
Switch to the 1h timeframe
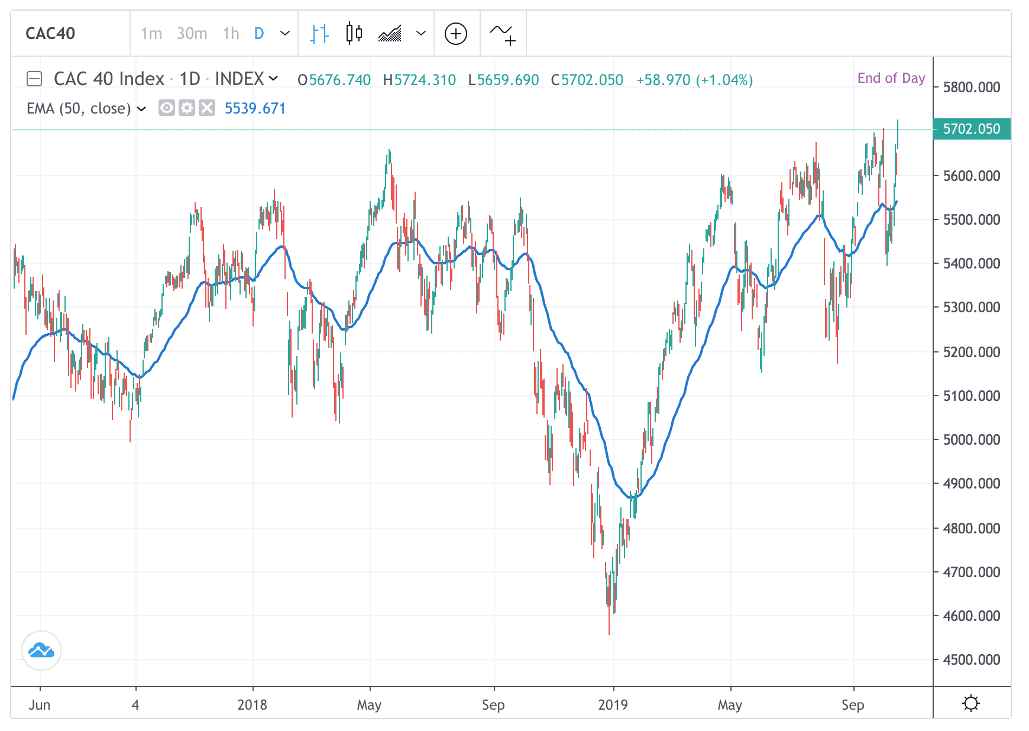coord(231,34)
